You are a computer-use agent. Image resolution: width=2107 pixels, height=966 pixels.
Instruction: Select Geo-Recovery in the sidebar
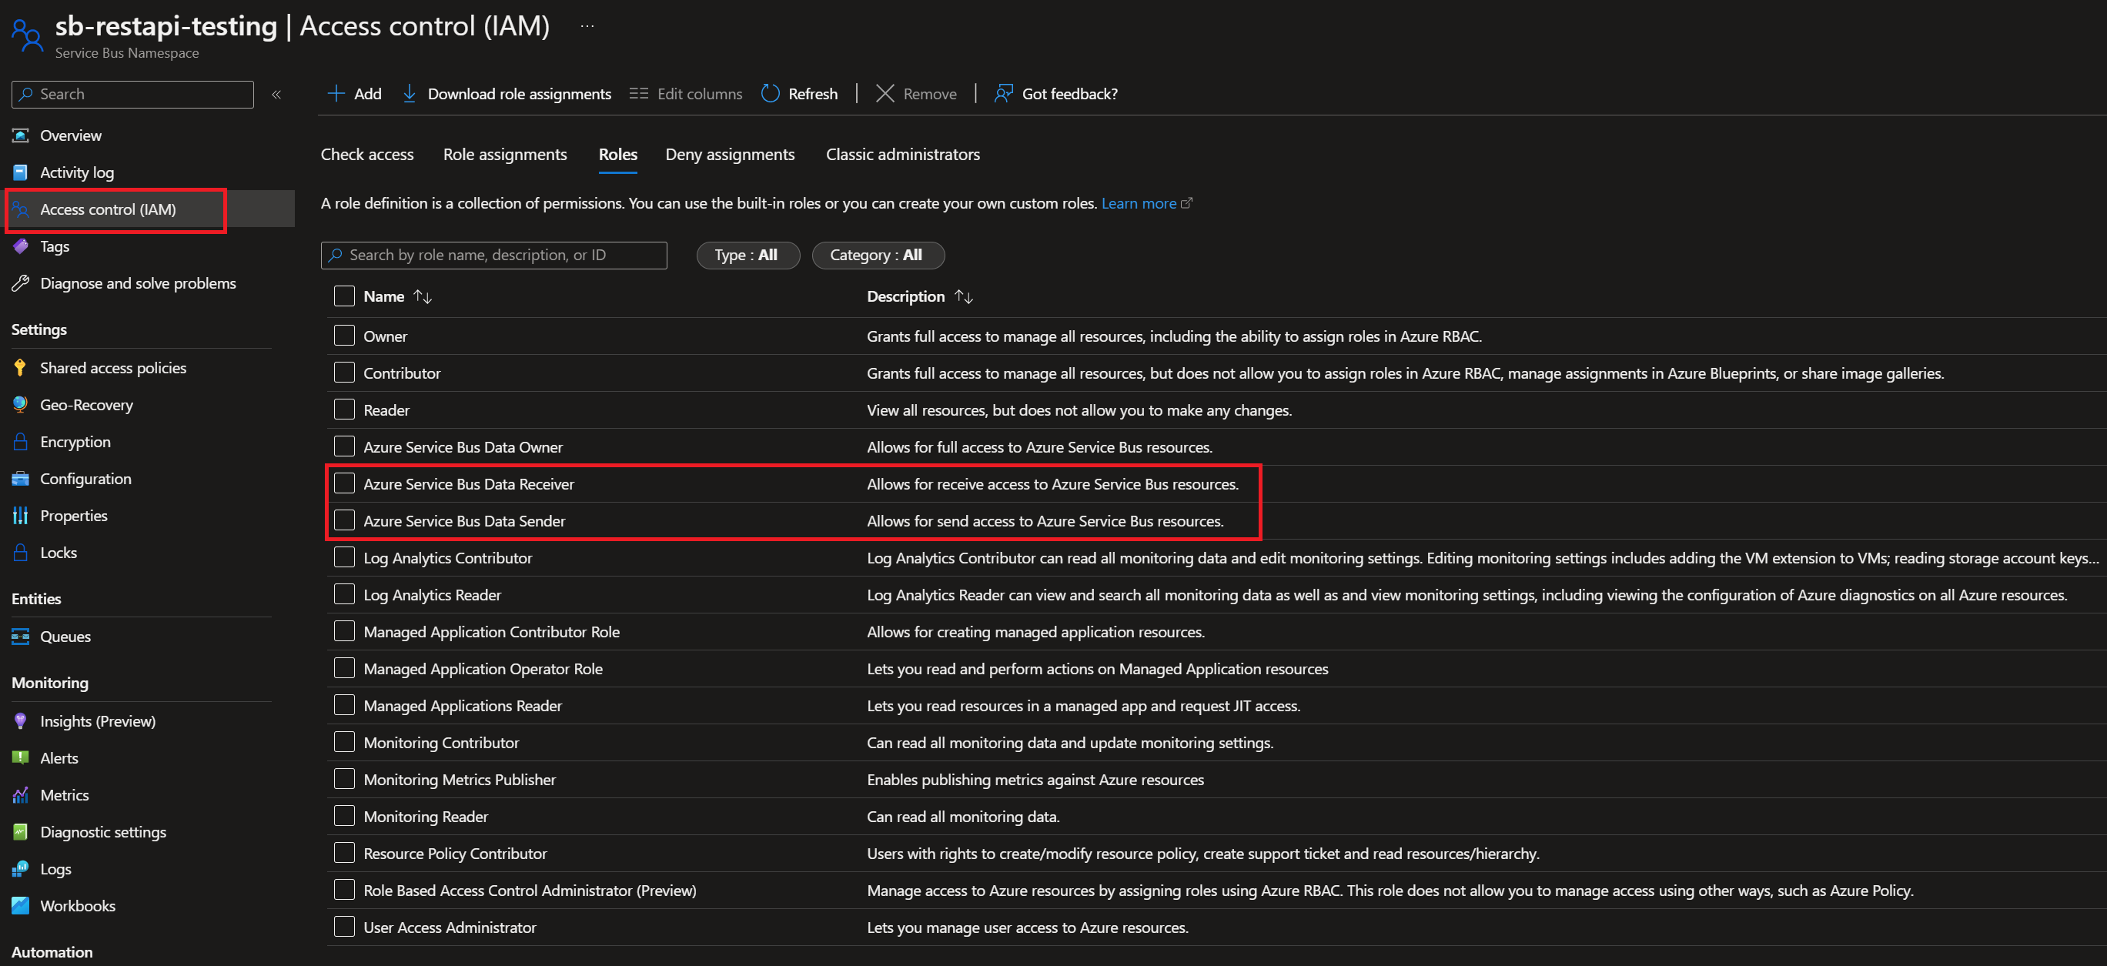[x=86, y=404]
